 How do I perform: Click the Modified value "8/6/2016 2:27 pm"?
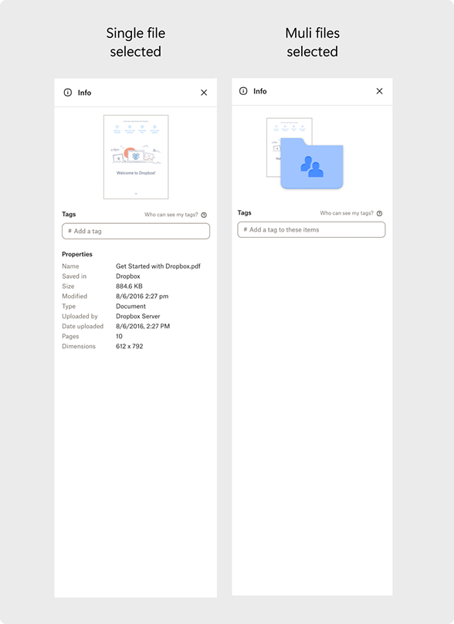click(x=142, y=296)
